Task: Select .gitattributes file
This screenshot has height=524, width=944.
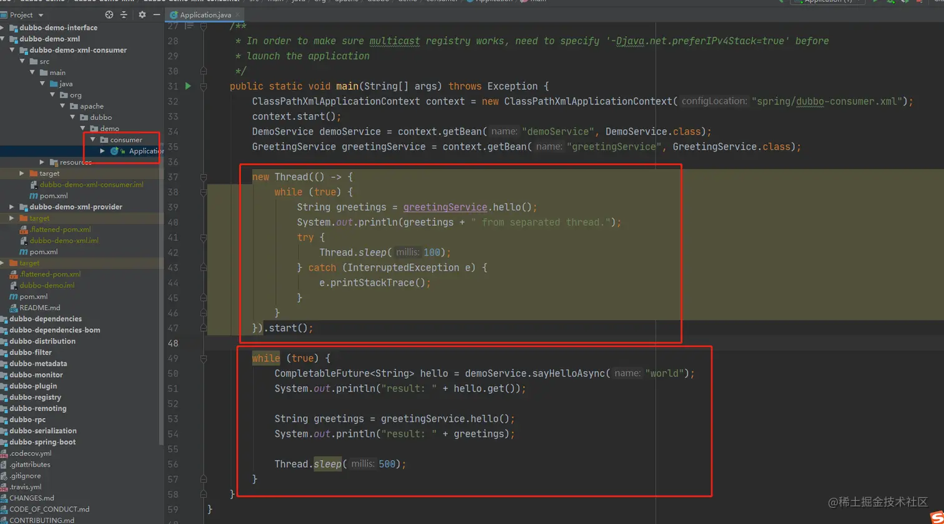Action: click(30, 465)
